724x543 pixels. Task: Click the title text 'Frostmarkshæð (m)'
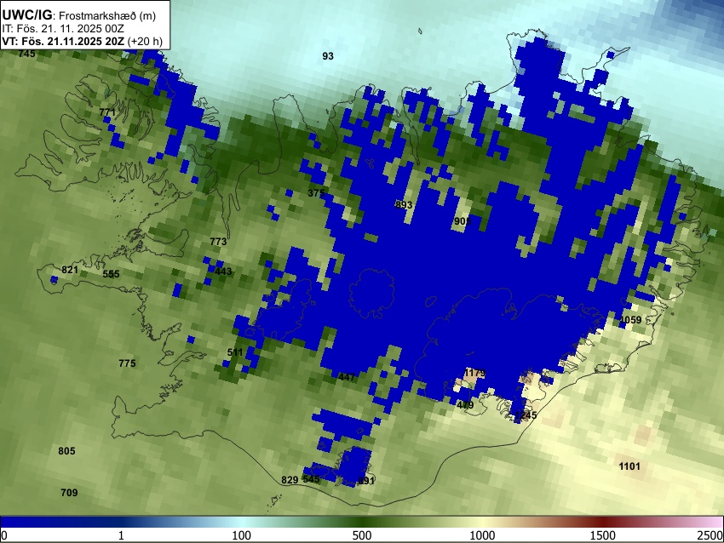pos(107,15)
